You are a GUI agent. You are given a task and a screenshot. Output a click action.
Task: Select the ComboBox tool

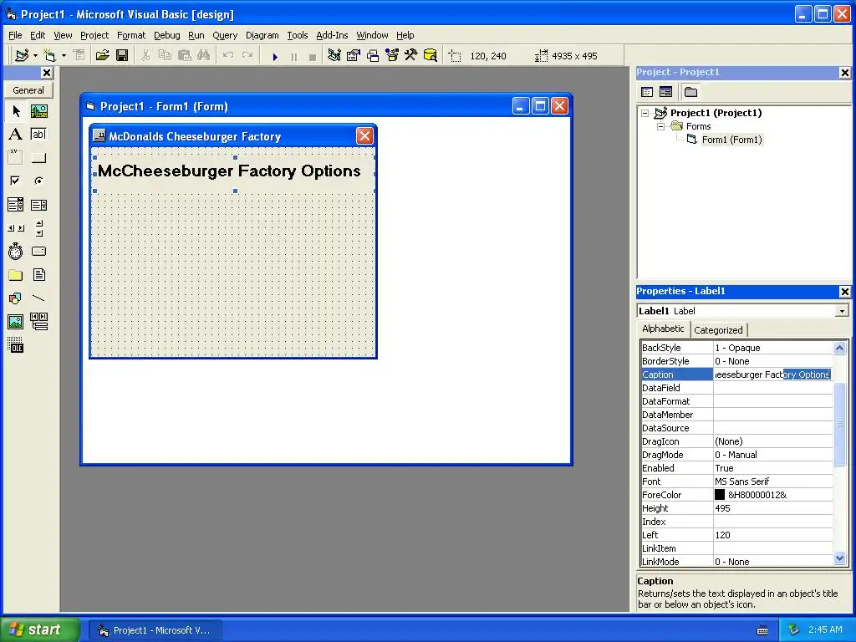point(16,205)
